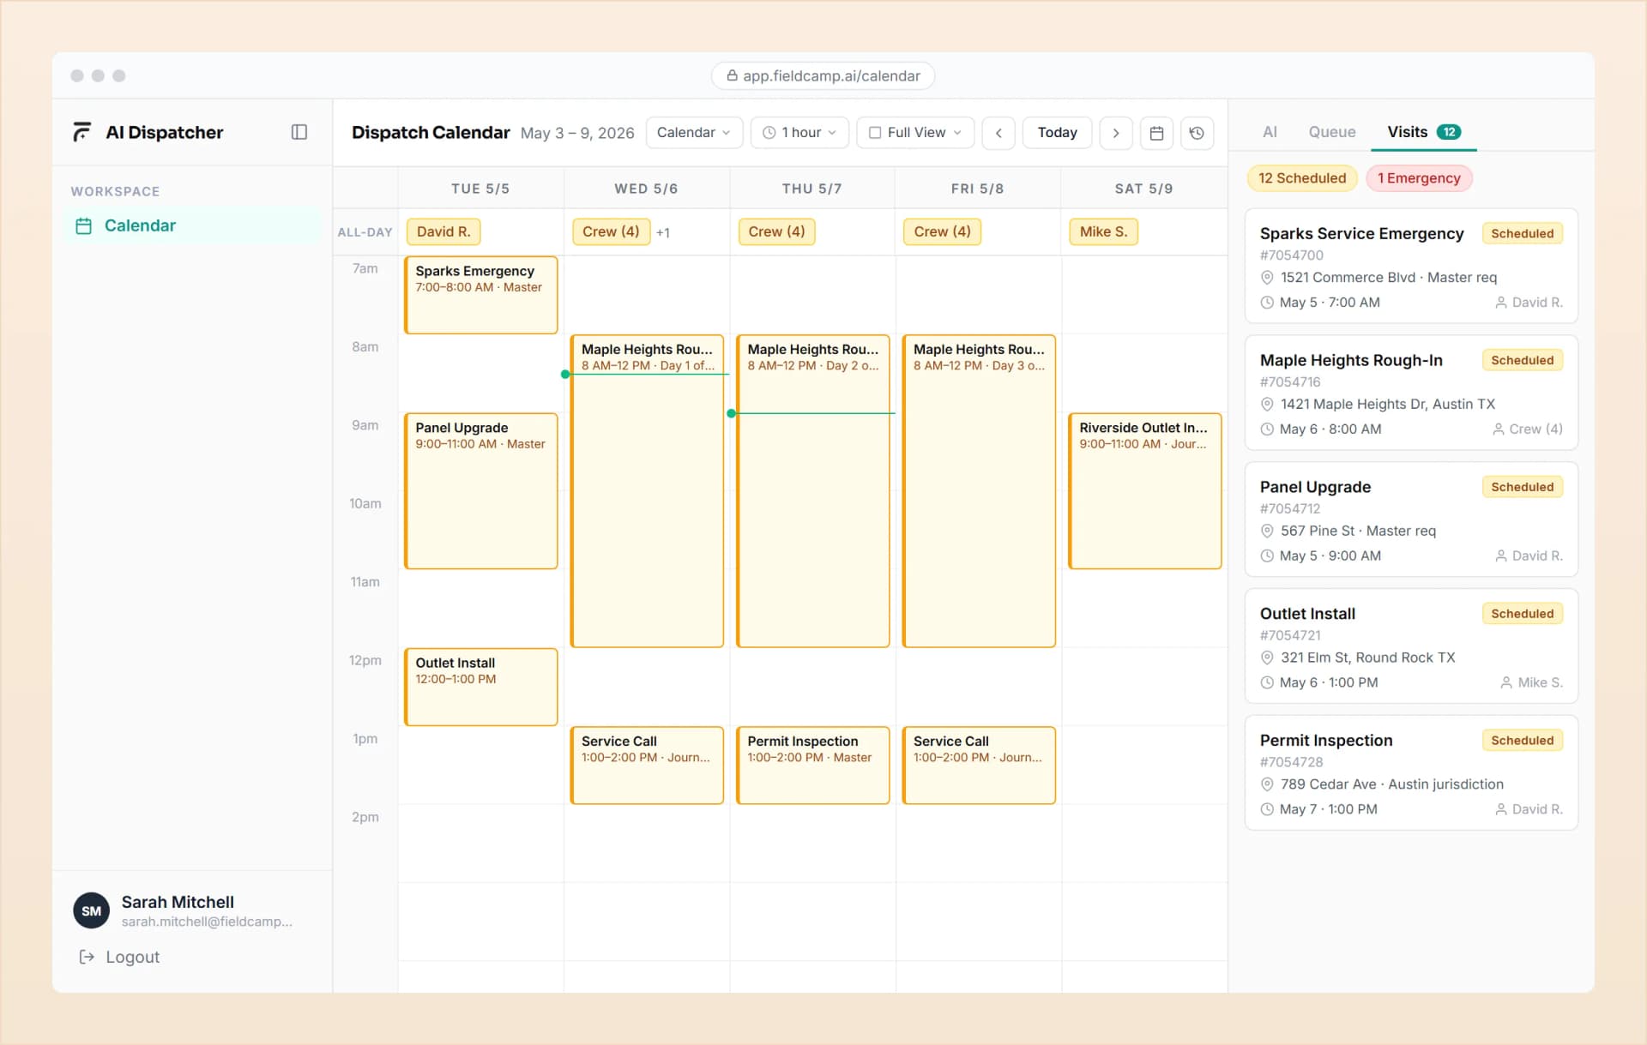Viewport: 1647px width, 1045px height.
Task: Log out using the Logout link
Action: click(x=119, y=957)
